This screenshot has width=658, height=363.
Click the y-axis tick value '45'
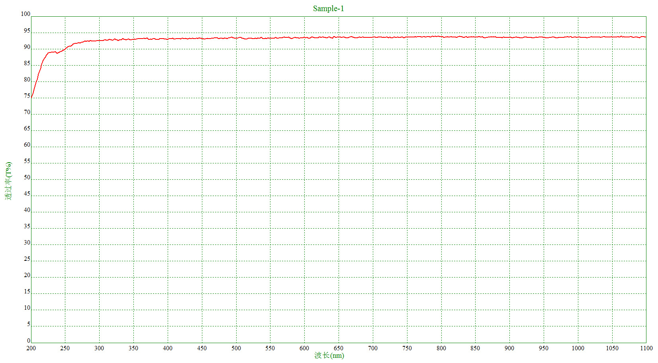click(x=27, y=194)
